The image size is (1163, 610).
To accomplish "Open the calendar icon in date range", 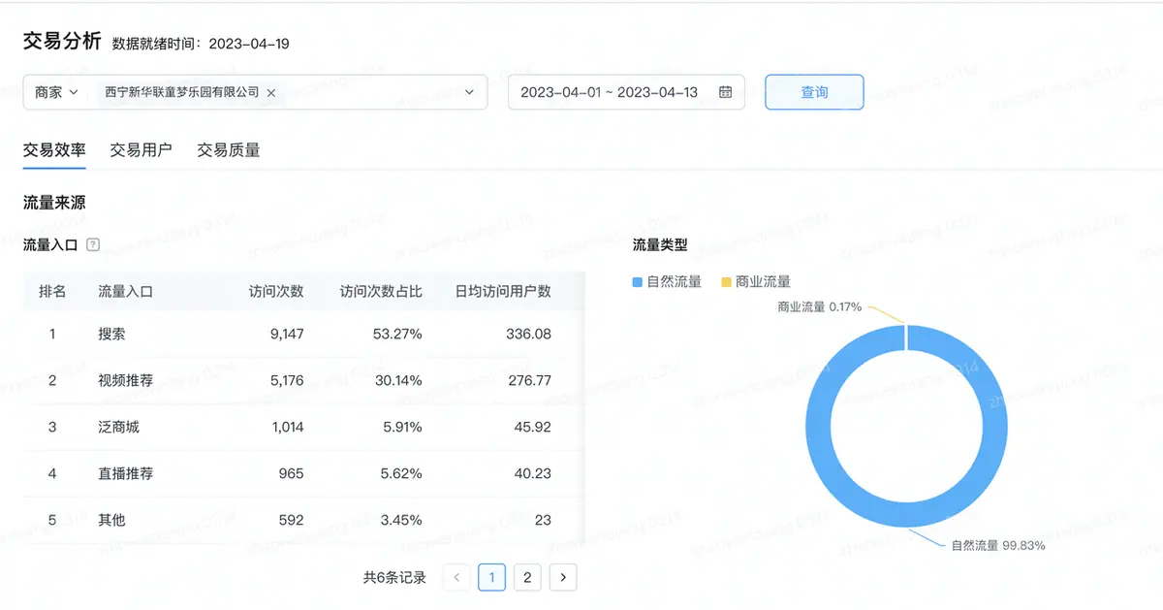I will point(725,92).
